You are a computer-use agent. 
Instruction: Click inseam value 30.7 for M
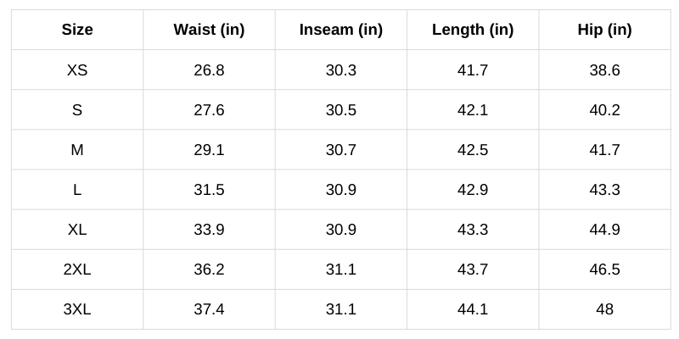341,150
